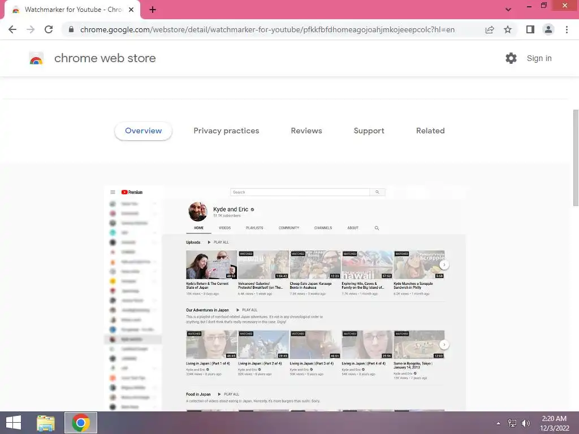Click the chrome web store title
The width and height of the screenshot is (579, 434).
tap(105, 58)
